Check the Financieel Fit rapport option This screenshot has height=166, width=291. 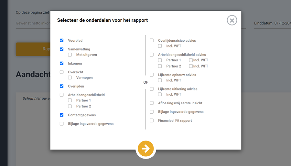click(152, 120)
